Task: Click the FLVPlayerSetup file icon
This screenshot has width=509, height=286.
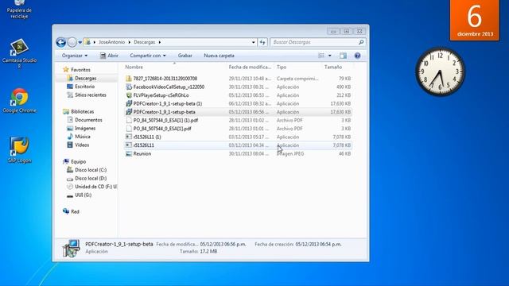Action: point(129,95)
